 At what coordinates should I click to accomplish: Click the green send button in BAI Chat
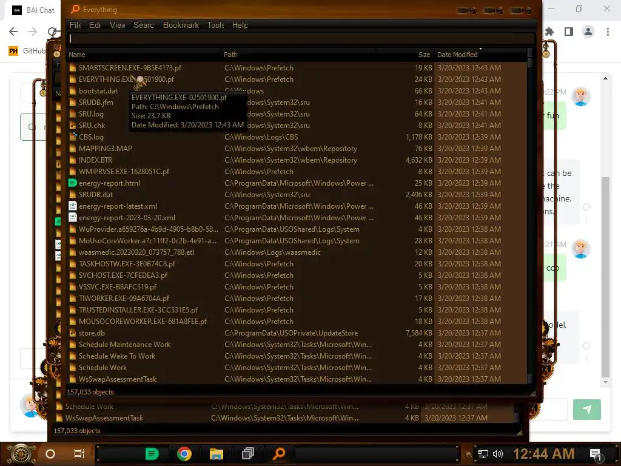coord(586,410)
